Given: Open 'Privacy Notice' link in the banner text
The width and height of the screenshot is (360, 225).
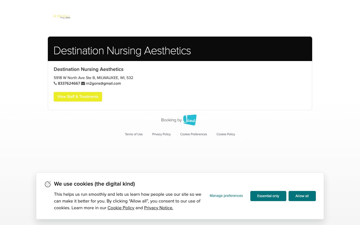Looking at the screenshot, I should [158, 208].
